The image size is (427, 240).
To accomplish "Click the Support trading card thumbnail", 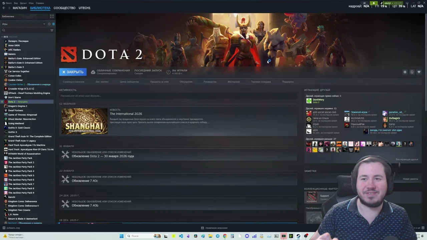I will (x=312, y=197).
